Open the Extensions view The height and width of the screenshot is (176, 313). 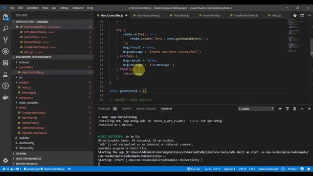pos(5,63)
